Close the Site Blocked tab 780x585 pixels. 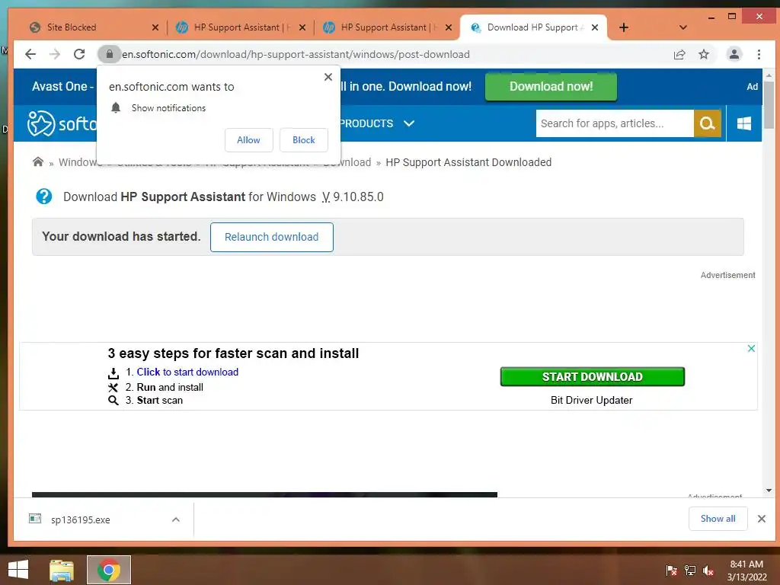(155, 27)
